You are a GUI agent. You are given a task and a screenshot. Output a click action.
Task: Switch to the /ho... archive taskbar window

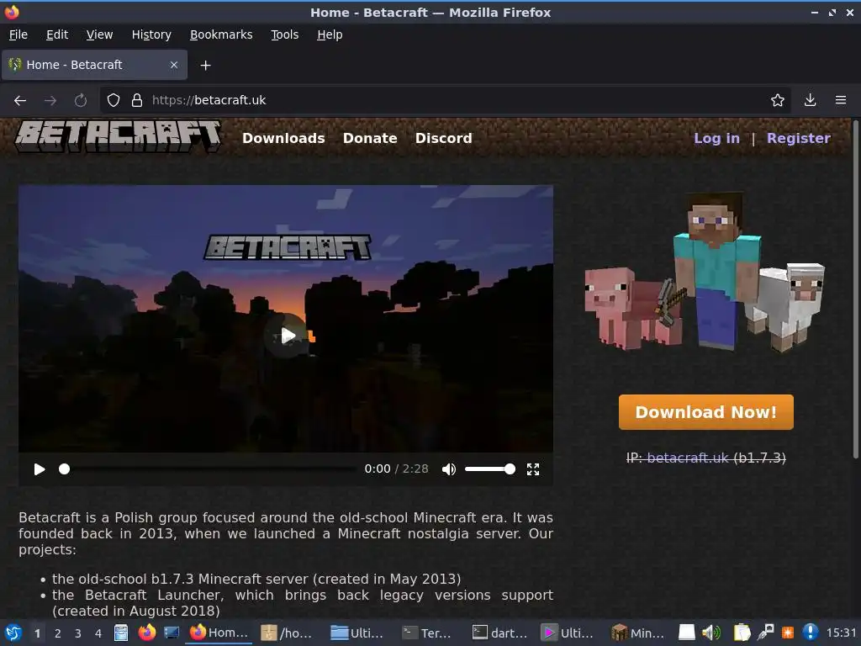[x=287, y=633]
